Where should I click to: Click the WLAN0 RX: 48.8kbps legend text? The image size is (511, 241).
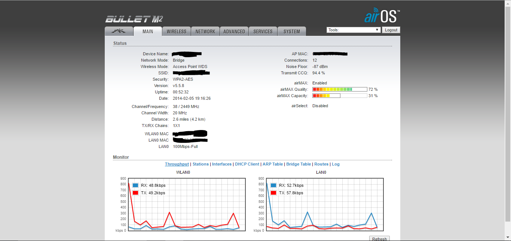(x=153, y=185)
